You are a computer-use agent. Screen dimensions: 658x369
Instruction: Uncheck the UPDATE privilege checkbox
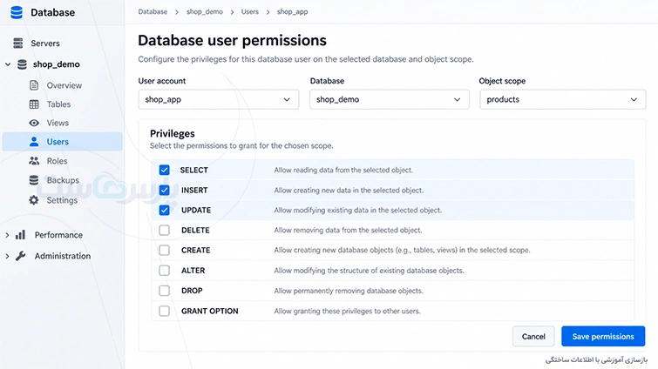[164, 210]
